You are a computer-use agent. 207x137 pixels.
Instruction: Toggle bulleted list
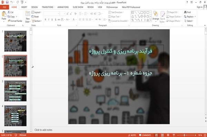80,14
